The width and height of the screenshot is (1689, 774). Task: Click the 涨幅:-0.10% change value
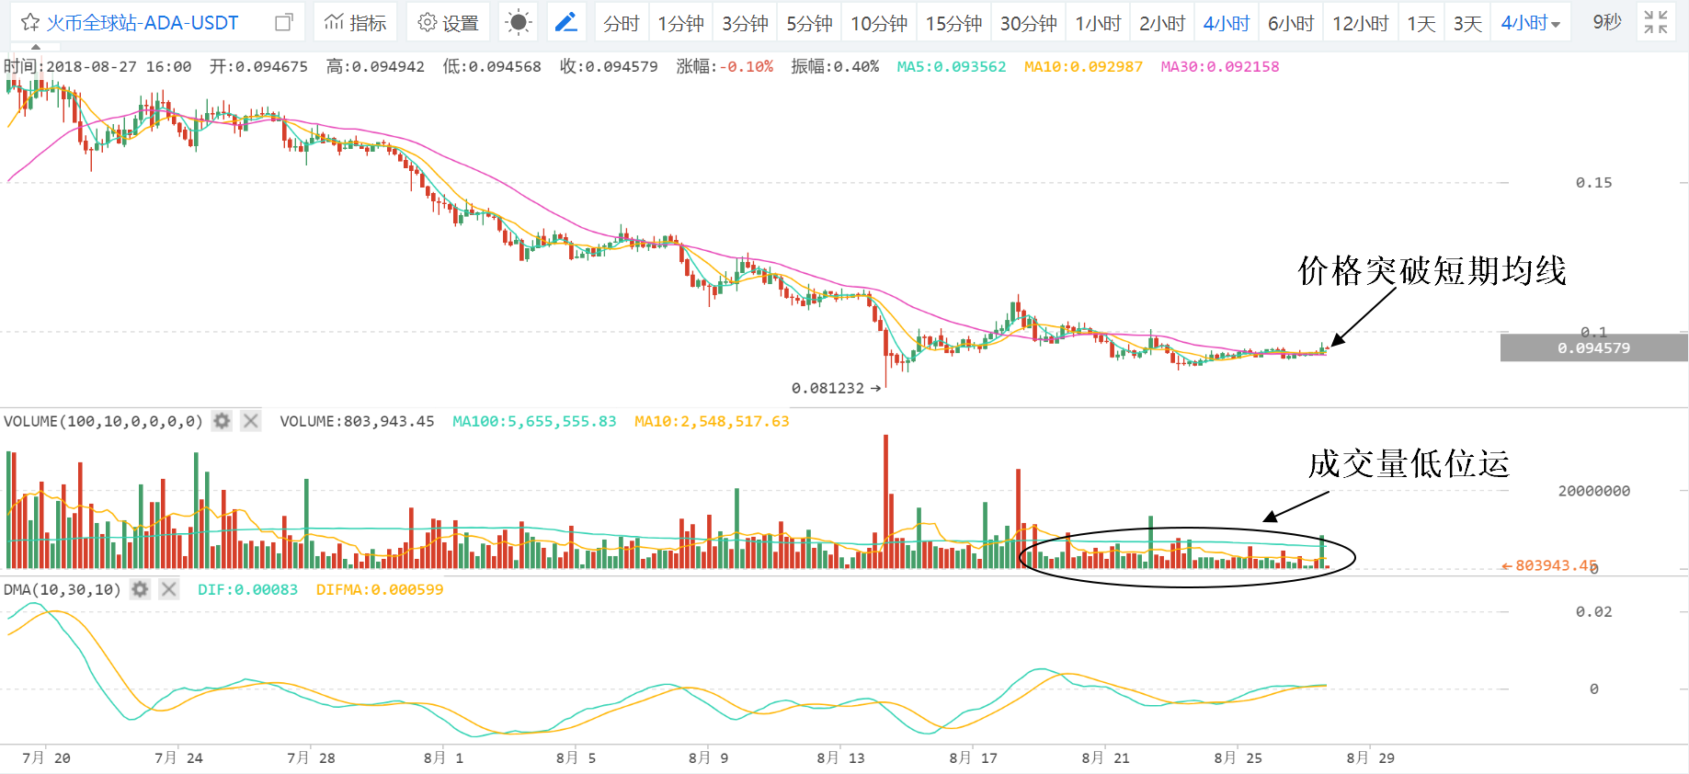tap(725, 66)
